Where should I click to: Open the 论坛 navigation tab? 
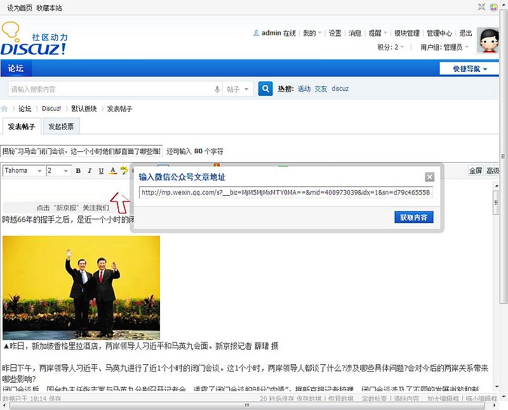(x=15, y=68)
